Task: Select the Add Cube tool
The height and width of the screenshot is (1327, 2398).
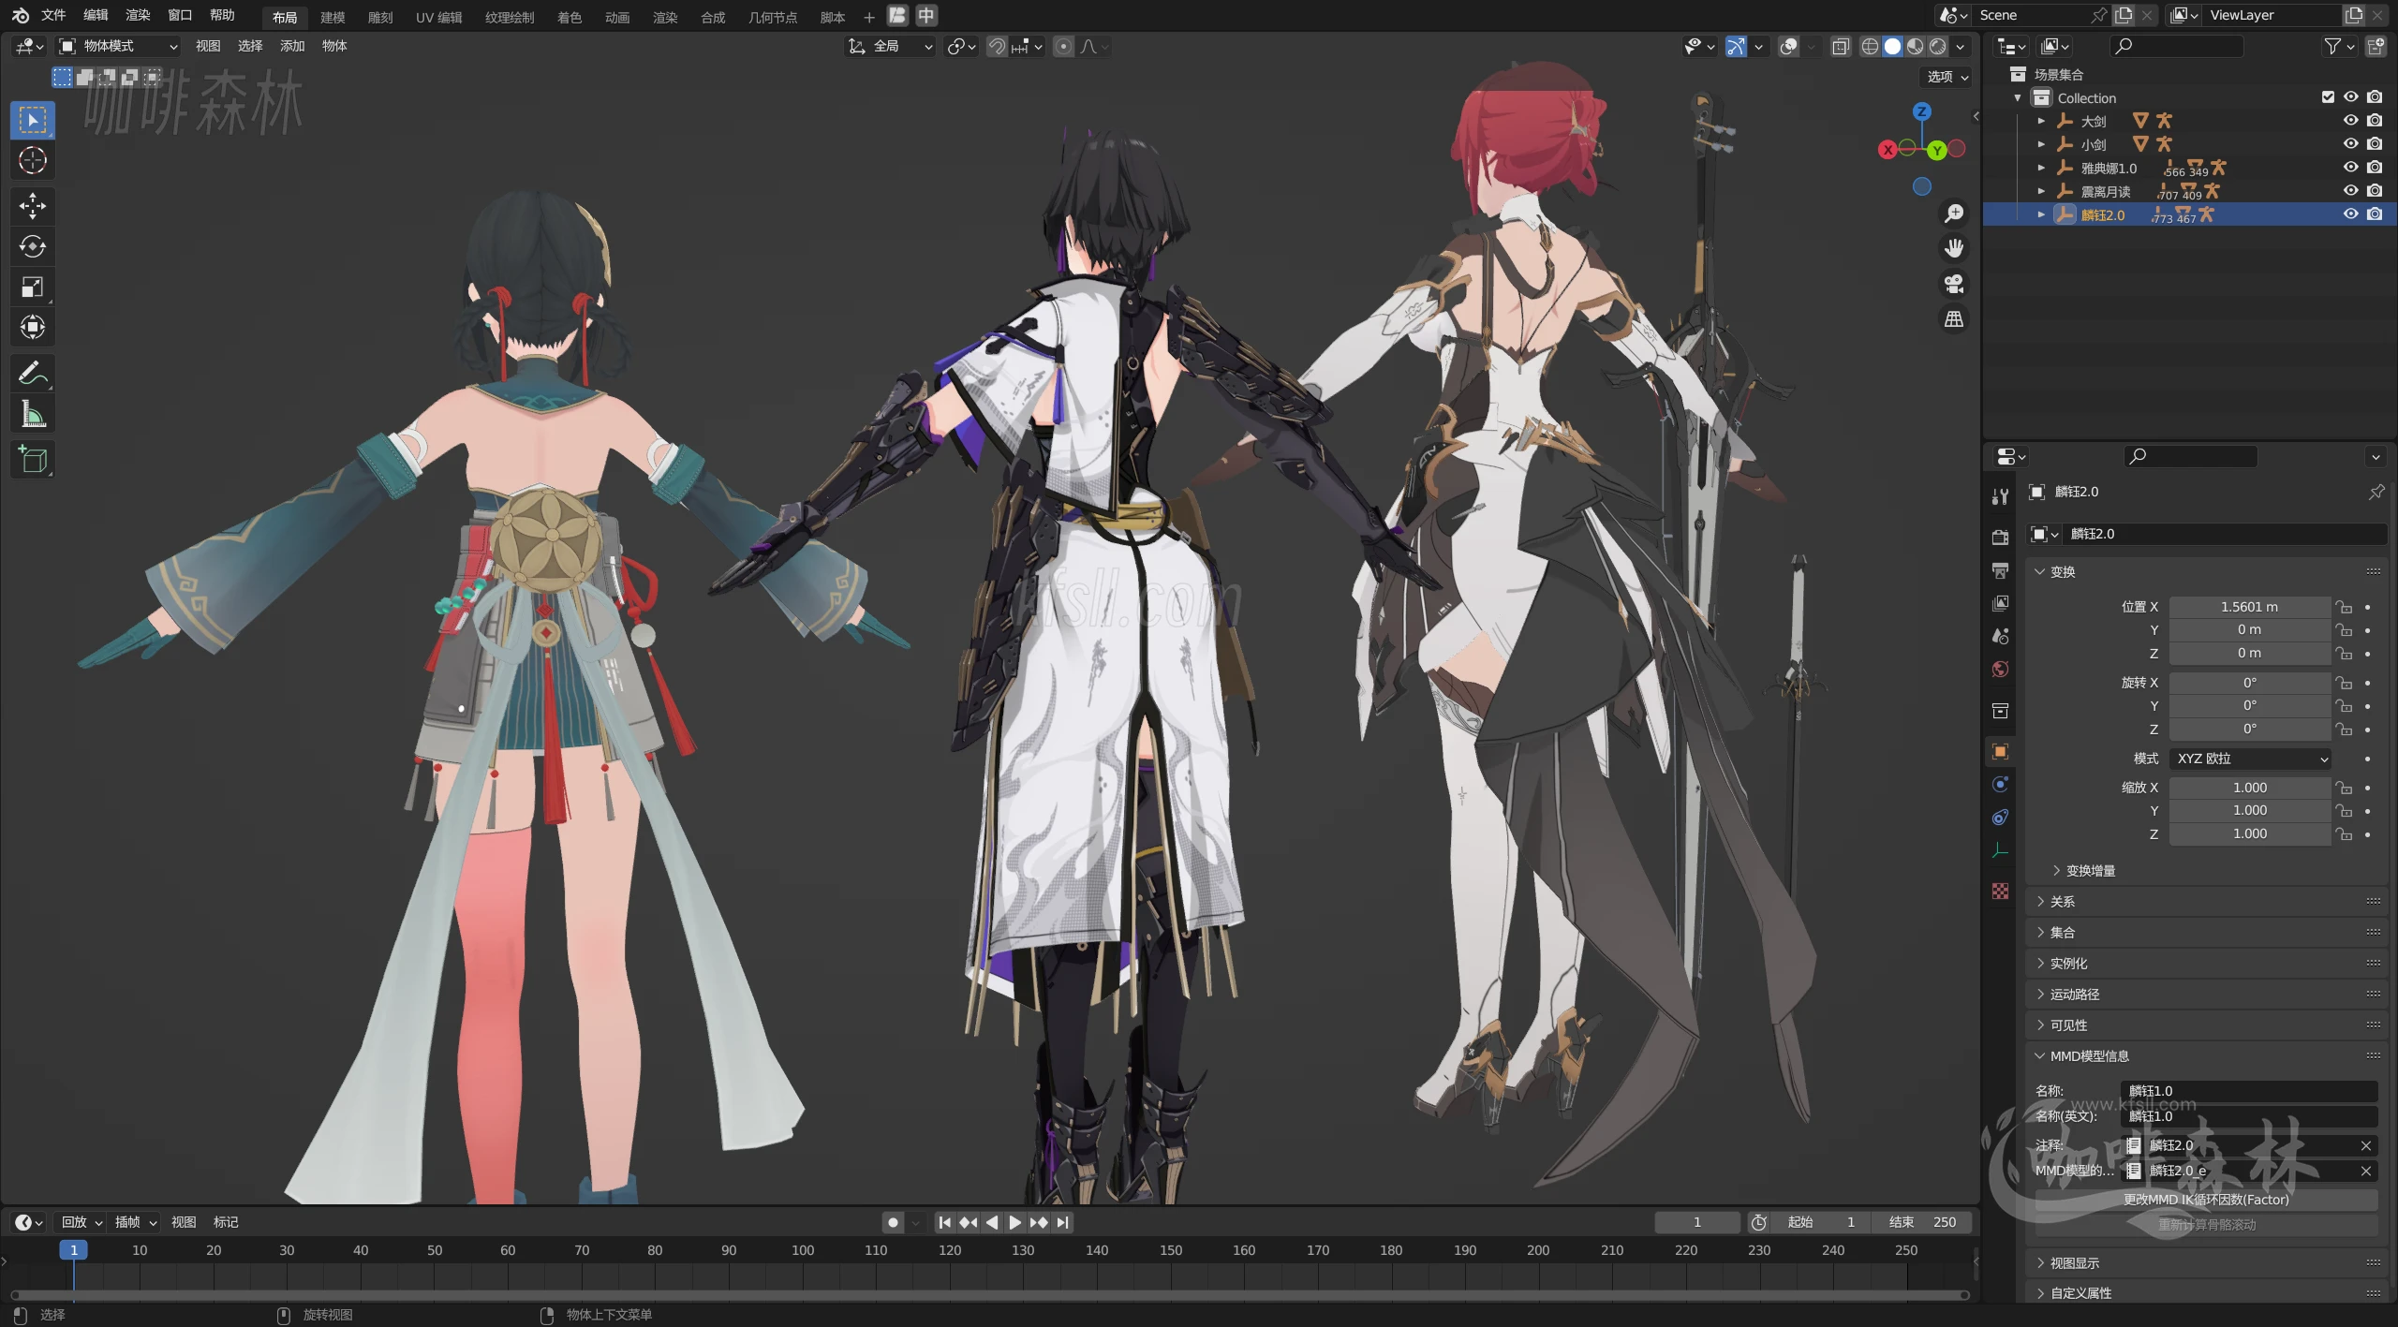Action: [x=33, y=460]
